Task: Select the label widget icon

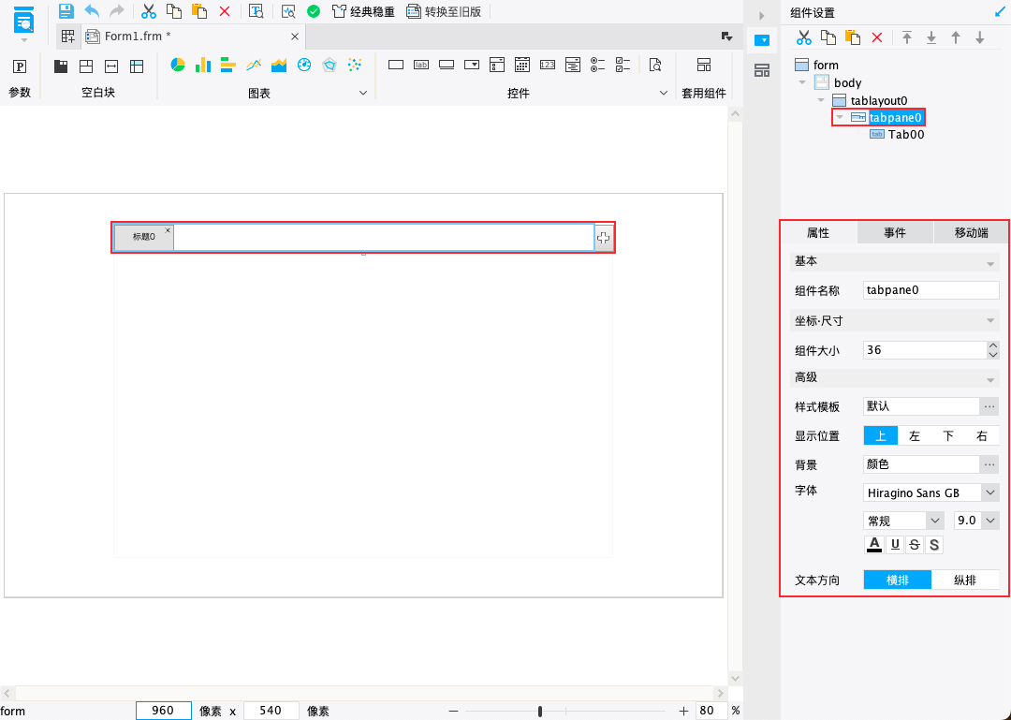Action: tap(421, 65)
